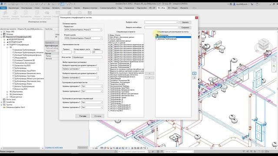Click the Листы (все) icon in browser
The height and width of the screenshot is (156, 278).
point(4,99)
